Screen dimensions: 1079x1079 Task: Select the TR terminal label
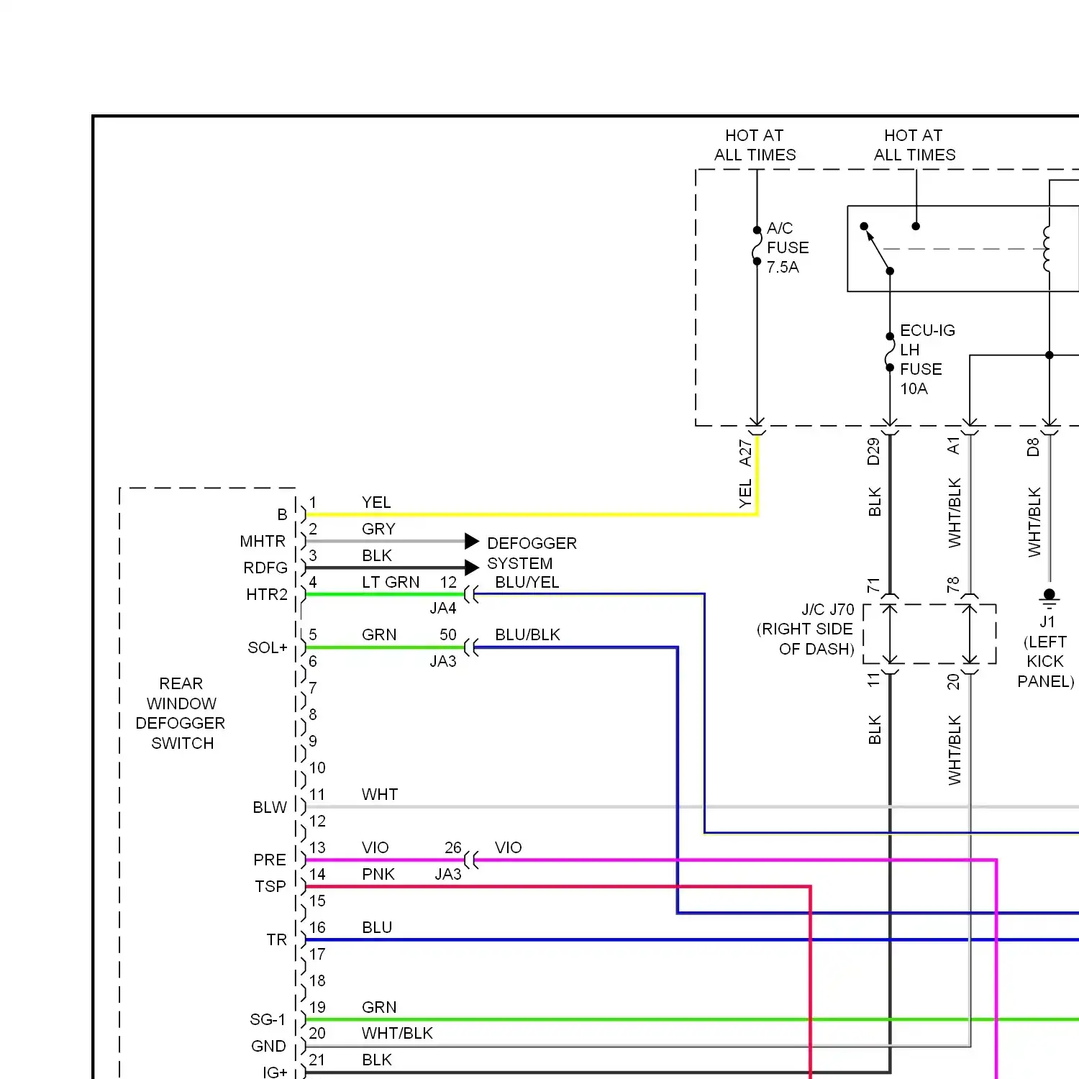pos(277,939)
